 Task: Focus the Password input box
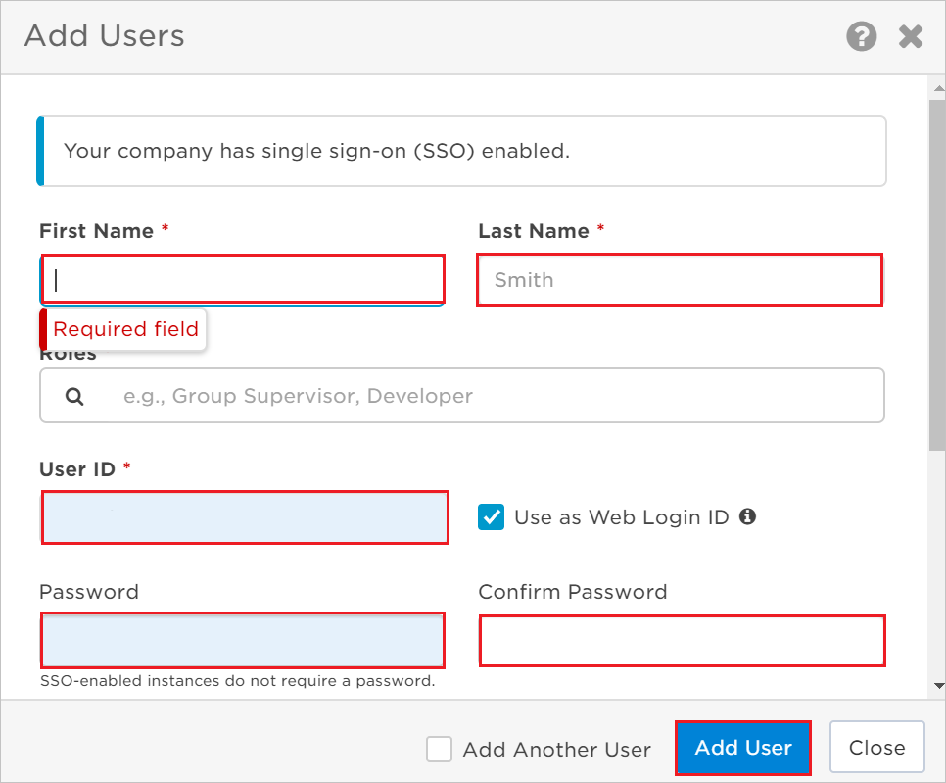243,641
